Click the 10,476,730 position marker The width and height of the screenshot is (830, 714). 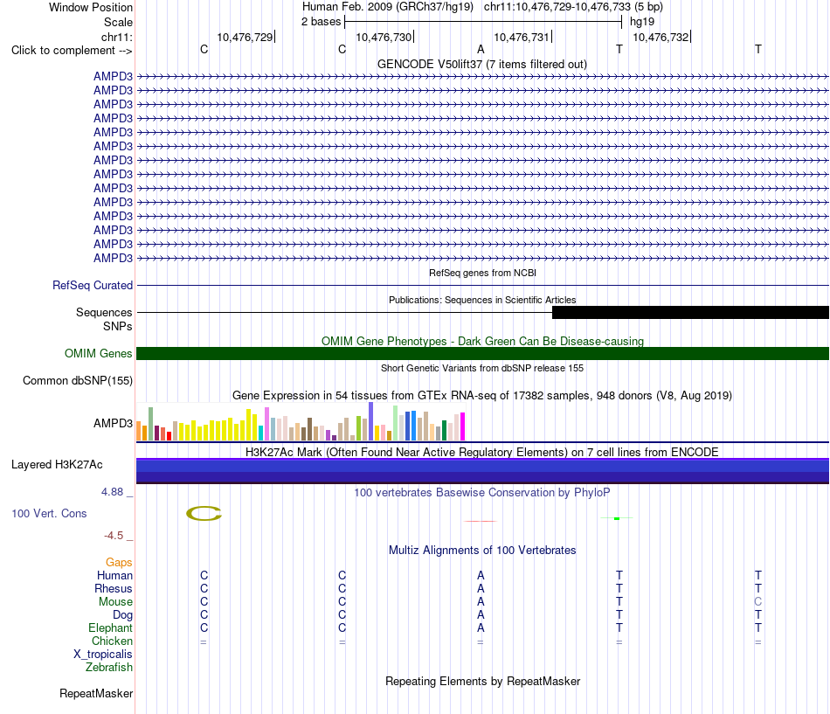pos(384,37)
